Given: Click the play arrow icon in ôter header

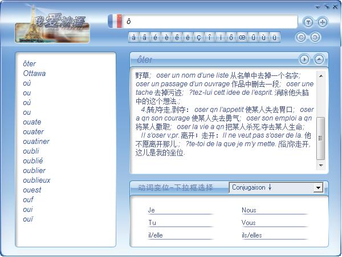Looking at the screenshot, I should tap(305, 59).
